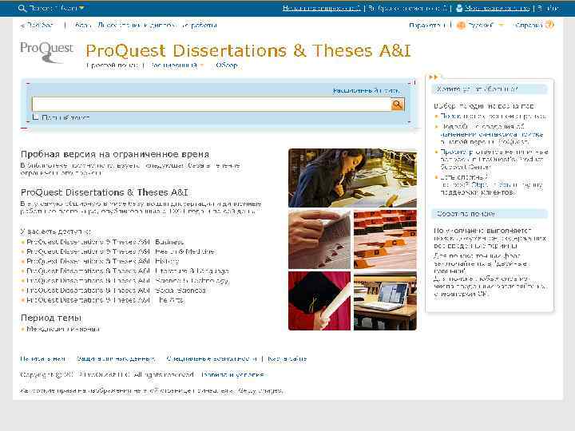Open the Карта сайта footer link
Viewport: 575px width, 431px height.
287,358
